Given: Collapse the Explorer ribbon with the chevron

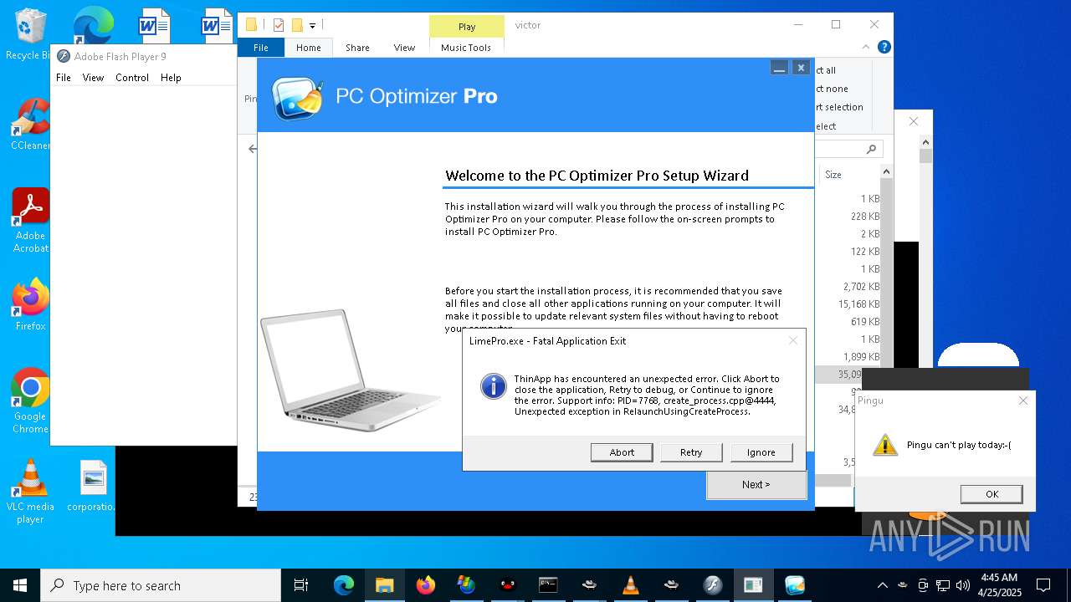Looking at the screenshot, I should coord(867,48).
